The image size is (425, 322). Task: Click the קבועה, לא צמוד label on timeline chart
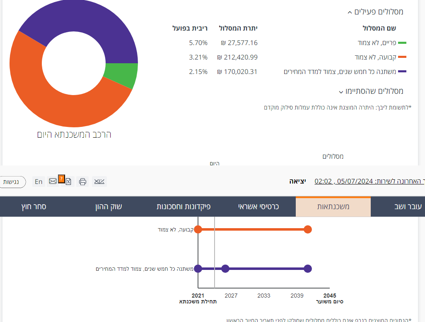point(176,229)
